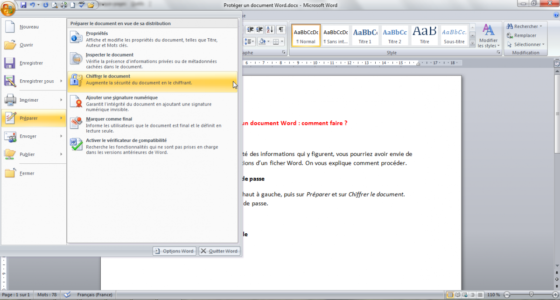Switch to Full Screen Reading view icon
Viewport: 560px width, 300px height.
pos(457,295)
